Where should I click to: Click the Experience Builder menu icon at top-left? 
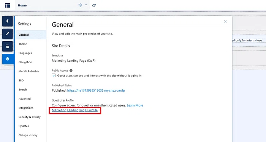(x=8, y=5)
